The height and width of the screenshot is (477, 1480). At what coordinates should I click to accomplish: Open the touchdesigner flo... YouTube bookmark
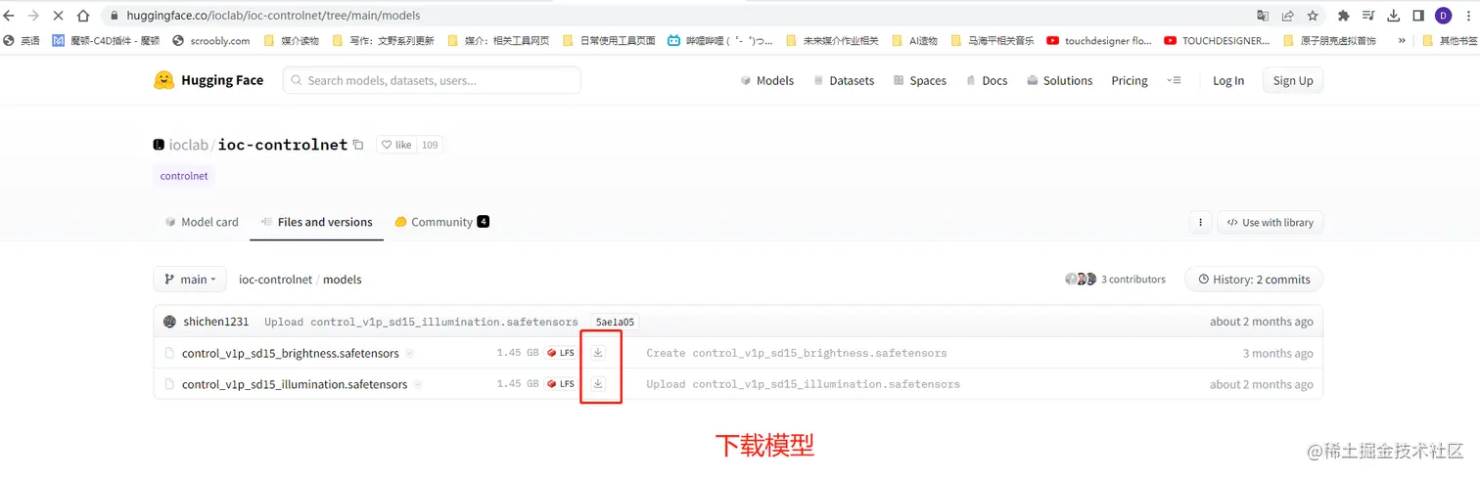pos(1099,41)
